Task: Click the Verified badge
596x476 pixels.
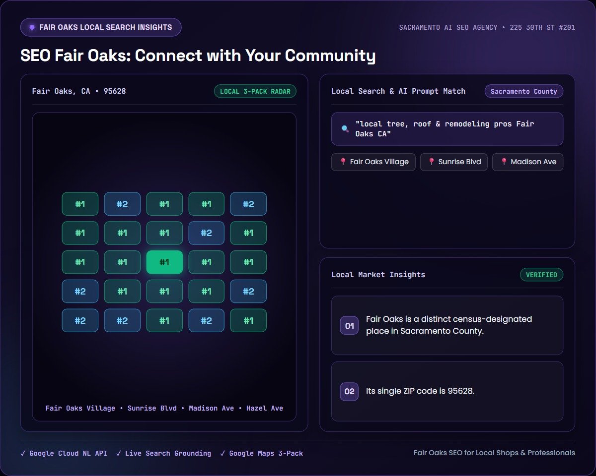Action: pos(541,275)
